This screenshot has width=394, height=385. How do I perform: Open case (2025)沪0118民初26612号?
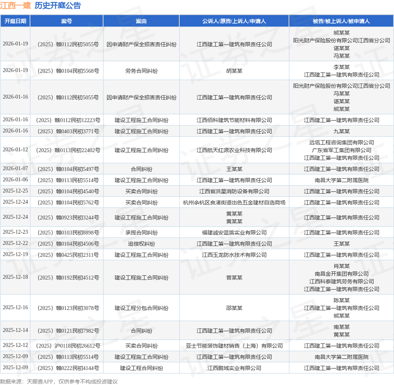tap(67, 346)
